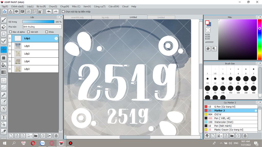Hide the Lớp3 layer visibility dot
This screenshot has width=262, height=147.
10,69
